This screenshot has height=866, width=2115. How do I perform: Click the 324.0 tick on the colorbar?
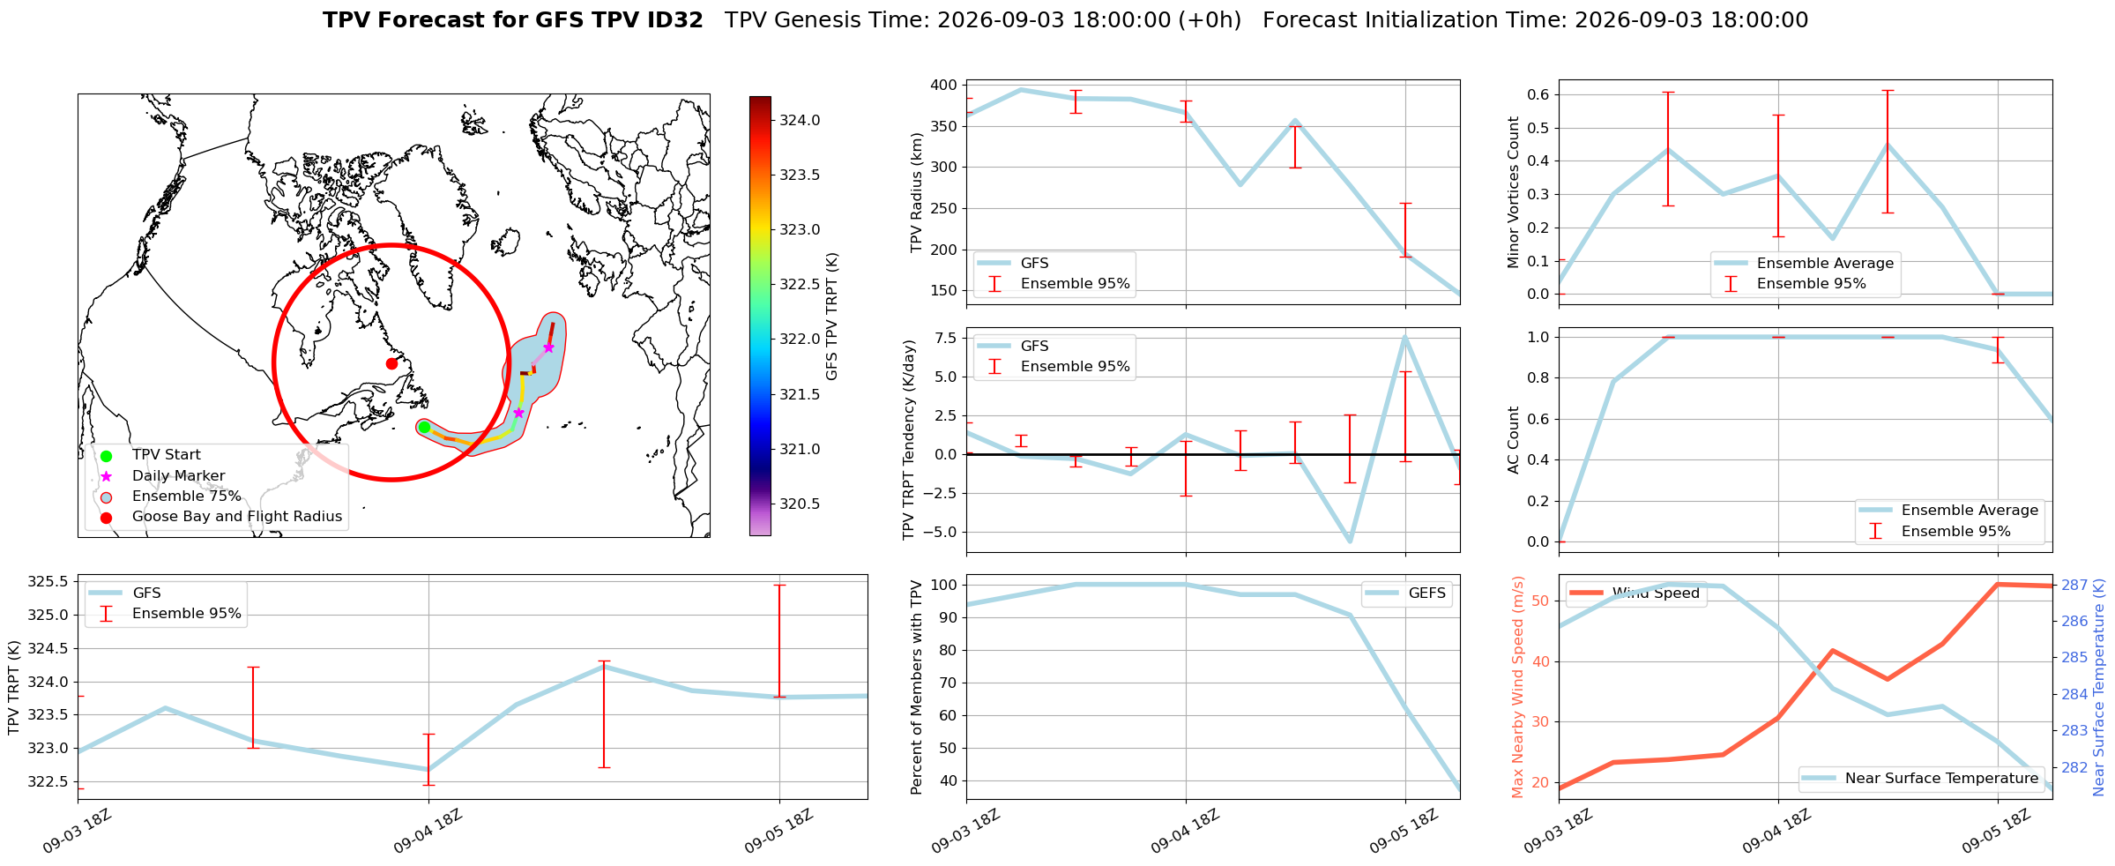tap(800, 120)
